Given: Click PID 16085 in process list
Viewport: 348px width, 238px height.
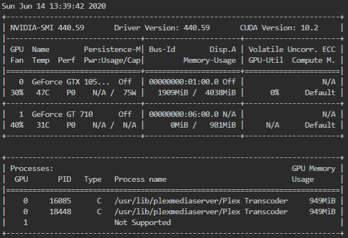Looking at the screenshot, I should point(61,201).
